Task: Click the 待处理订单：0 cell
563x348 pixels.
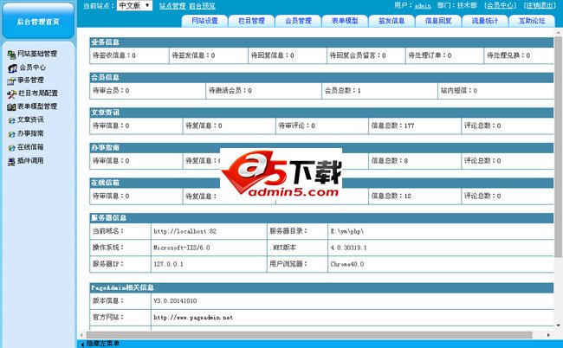Action: click(x=444, y=55)
